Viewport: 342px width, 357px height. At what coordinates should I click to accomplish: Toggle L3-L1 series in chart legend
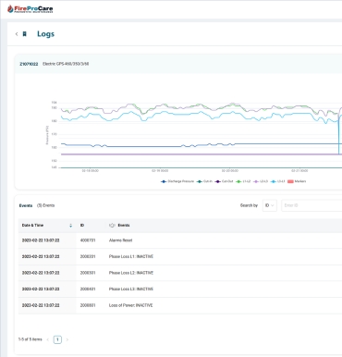[278, 181]
